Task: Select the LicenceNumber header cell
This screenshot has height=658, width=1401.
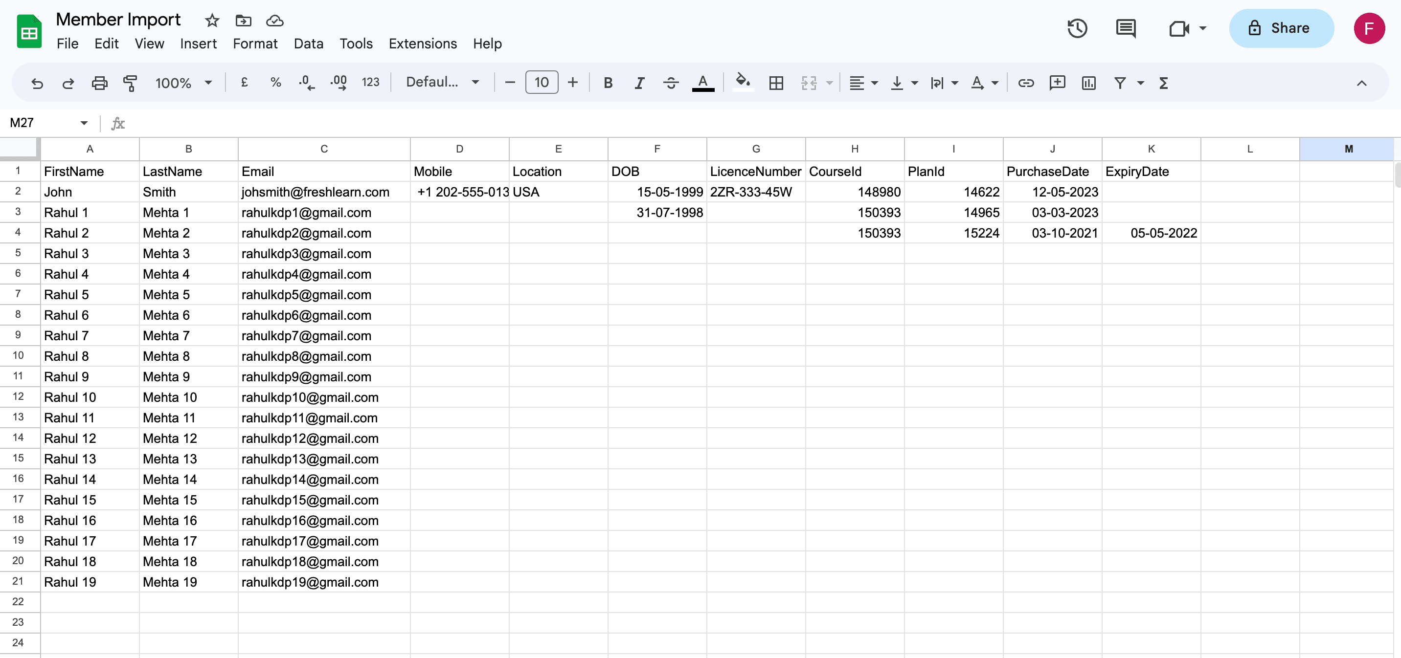Action: coord(755,171)
